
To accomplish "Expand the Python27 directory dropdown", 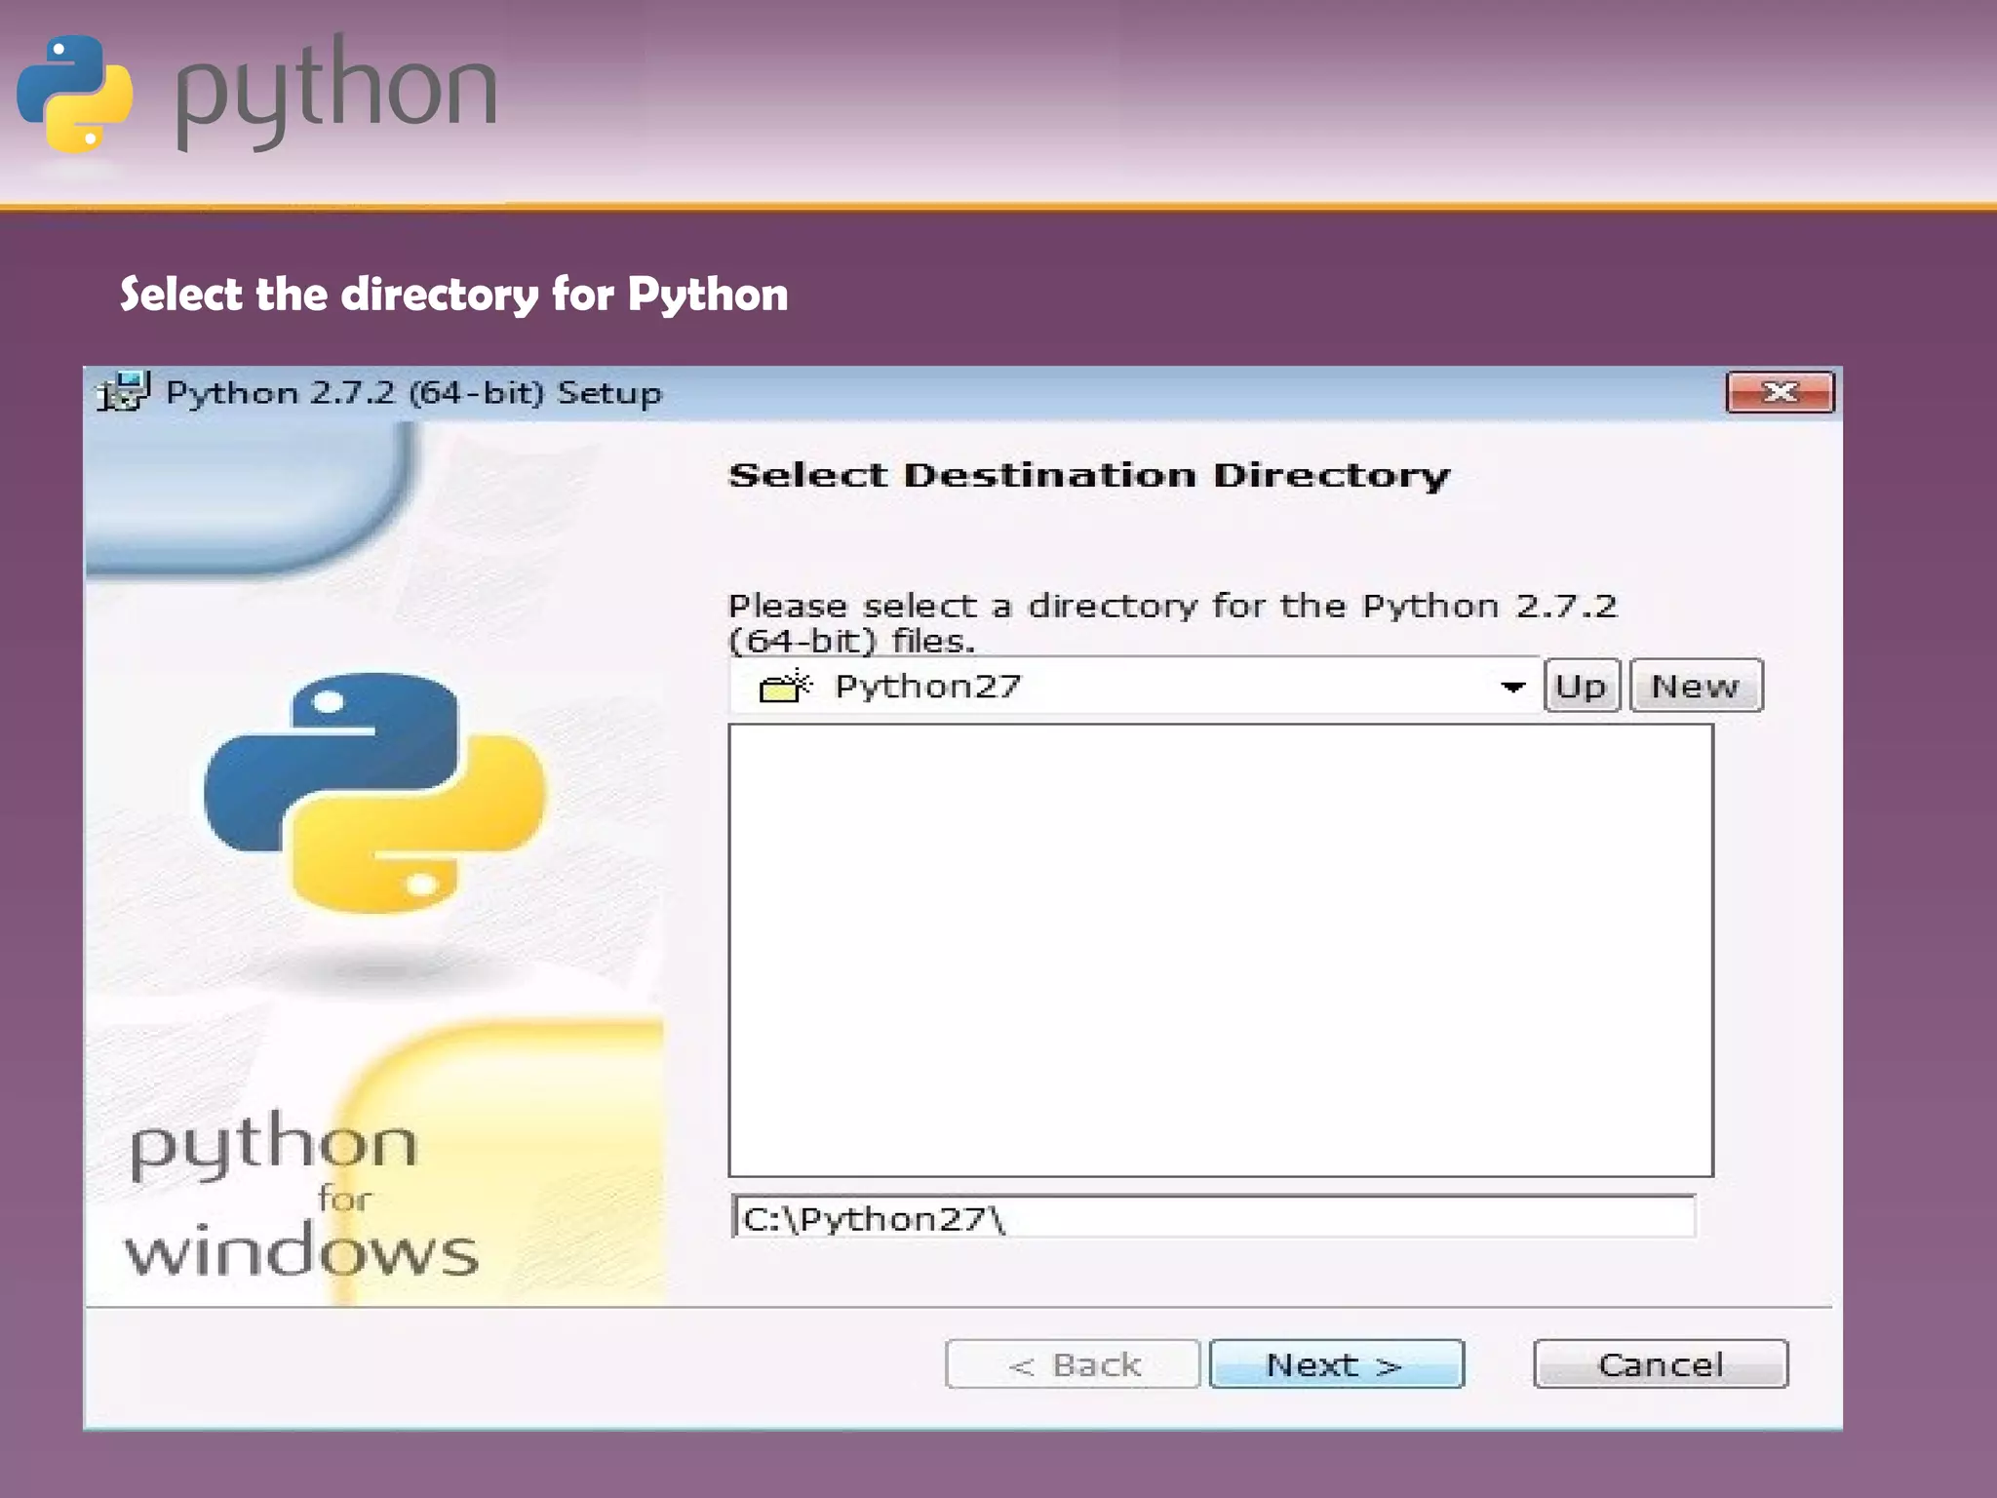I will pos(1512,687).
